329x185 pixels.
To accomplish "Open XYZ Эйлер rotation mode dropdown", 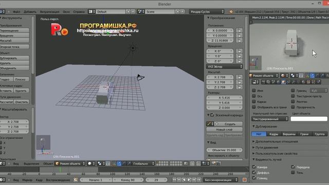I will tap(224, 66).
